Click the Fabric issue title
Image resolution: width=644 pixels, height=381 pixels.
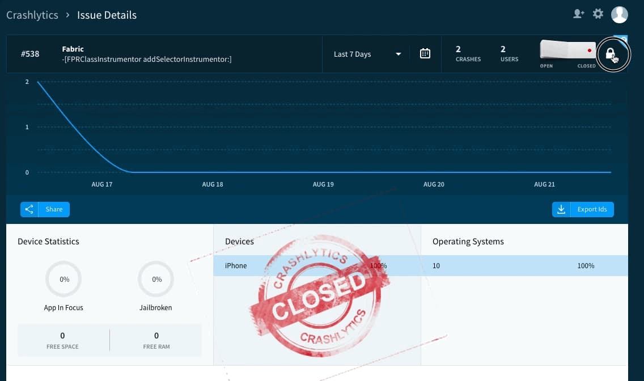[73, 49]
